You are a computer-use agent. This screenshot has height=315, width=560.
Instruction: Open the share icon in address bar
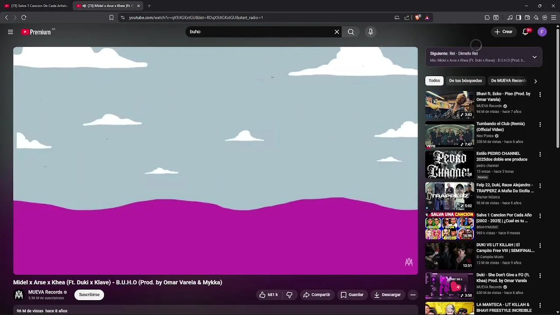[x=407, y=17]
